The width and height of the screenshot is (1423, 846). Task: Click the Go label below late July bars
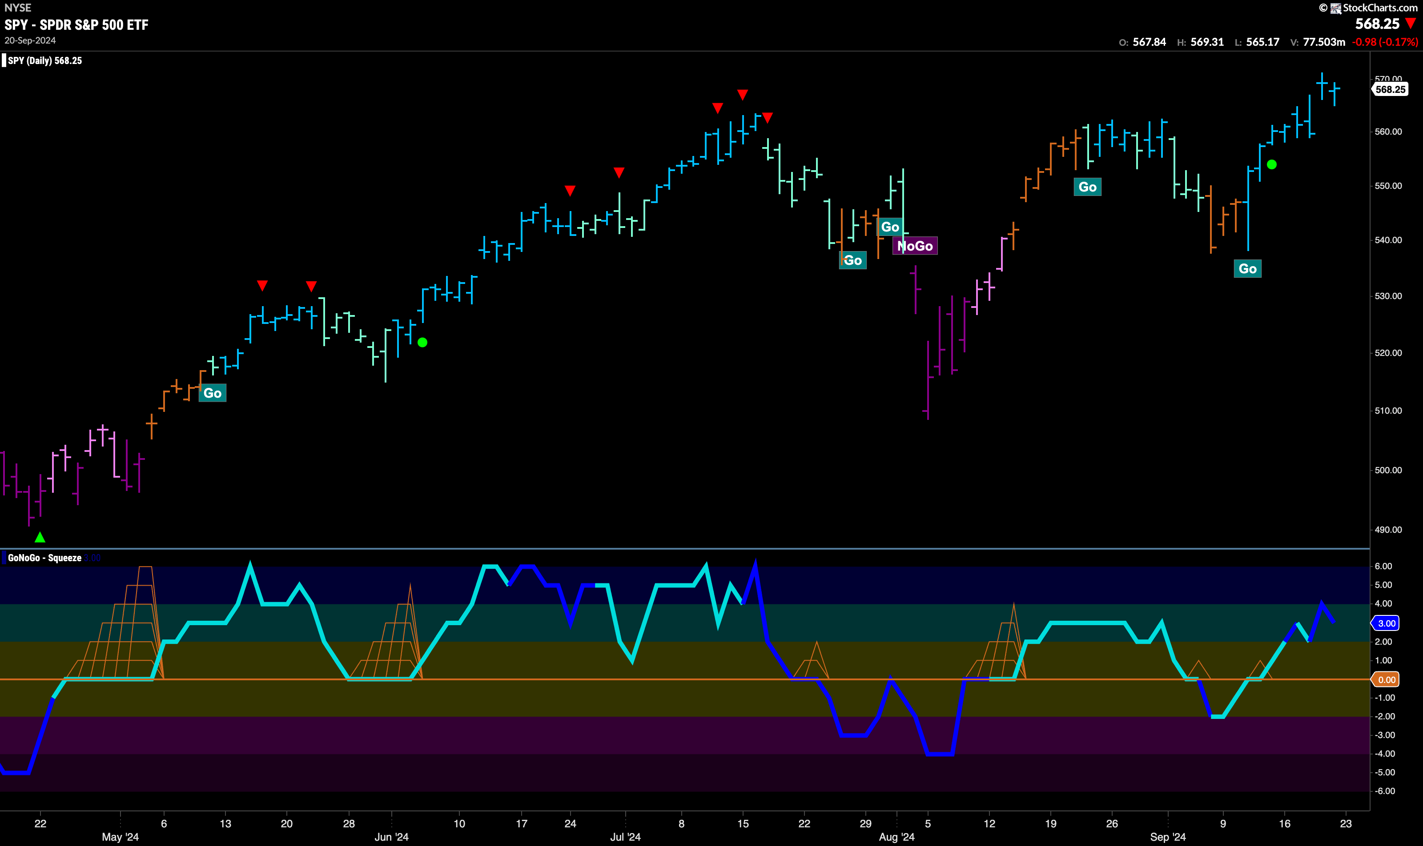coord(852,260)
